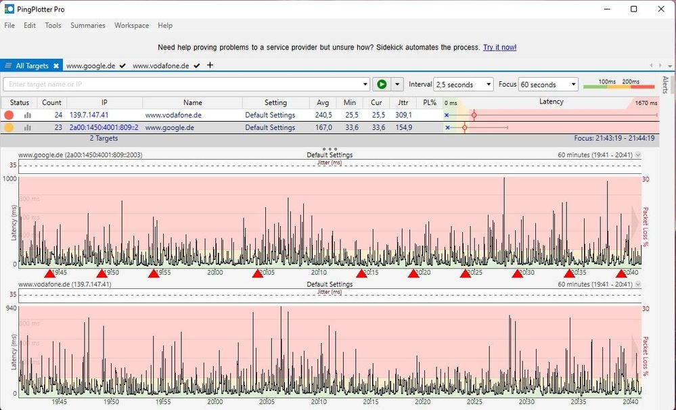This screenshot has width=676, height=410.
Task: Add a new tab with the plus icon
Action: pyautogui.click(x=210, y=66)
